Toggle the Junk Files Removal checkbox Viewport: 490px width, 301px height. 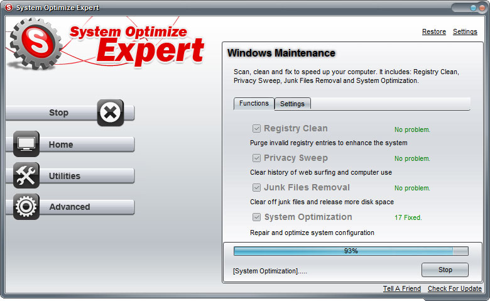point(256,187)
